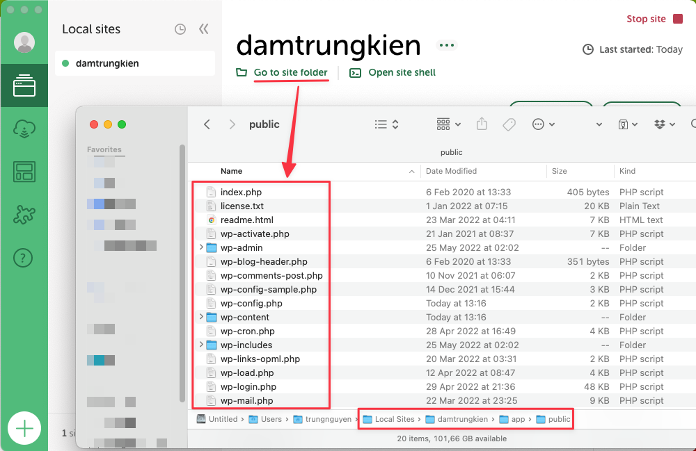696x451 pixels.
Task: Go forward in Finder window
Action: coord(232,124)
